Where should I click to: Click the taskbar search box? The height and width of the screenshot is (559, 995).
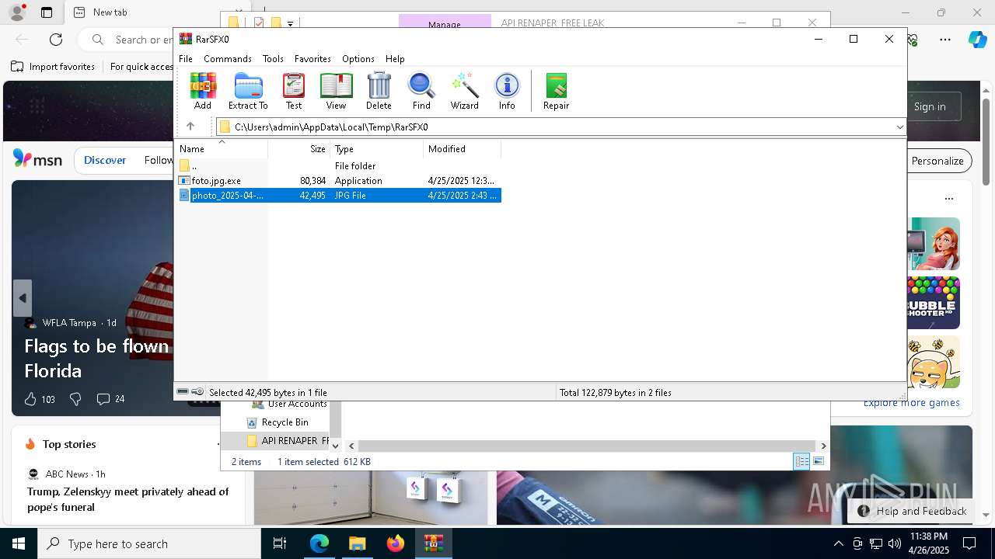(149, 543)
